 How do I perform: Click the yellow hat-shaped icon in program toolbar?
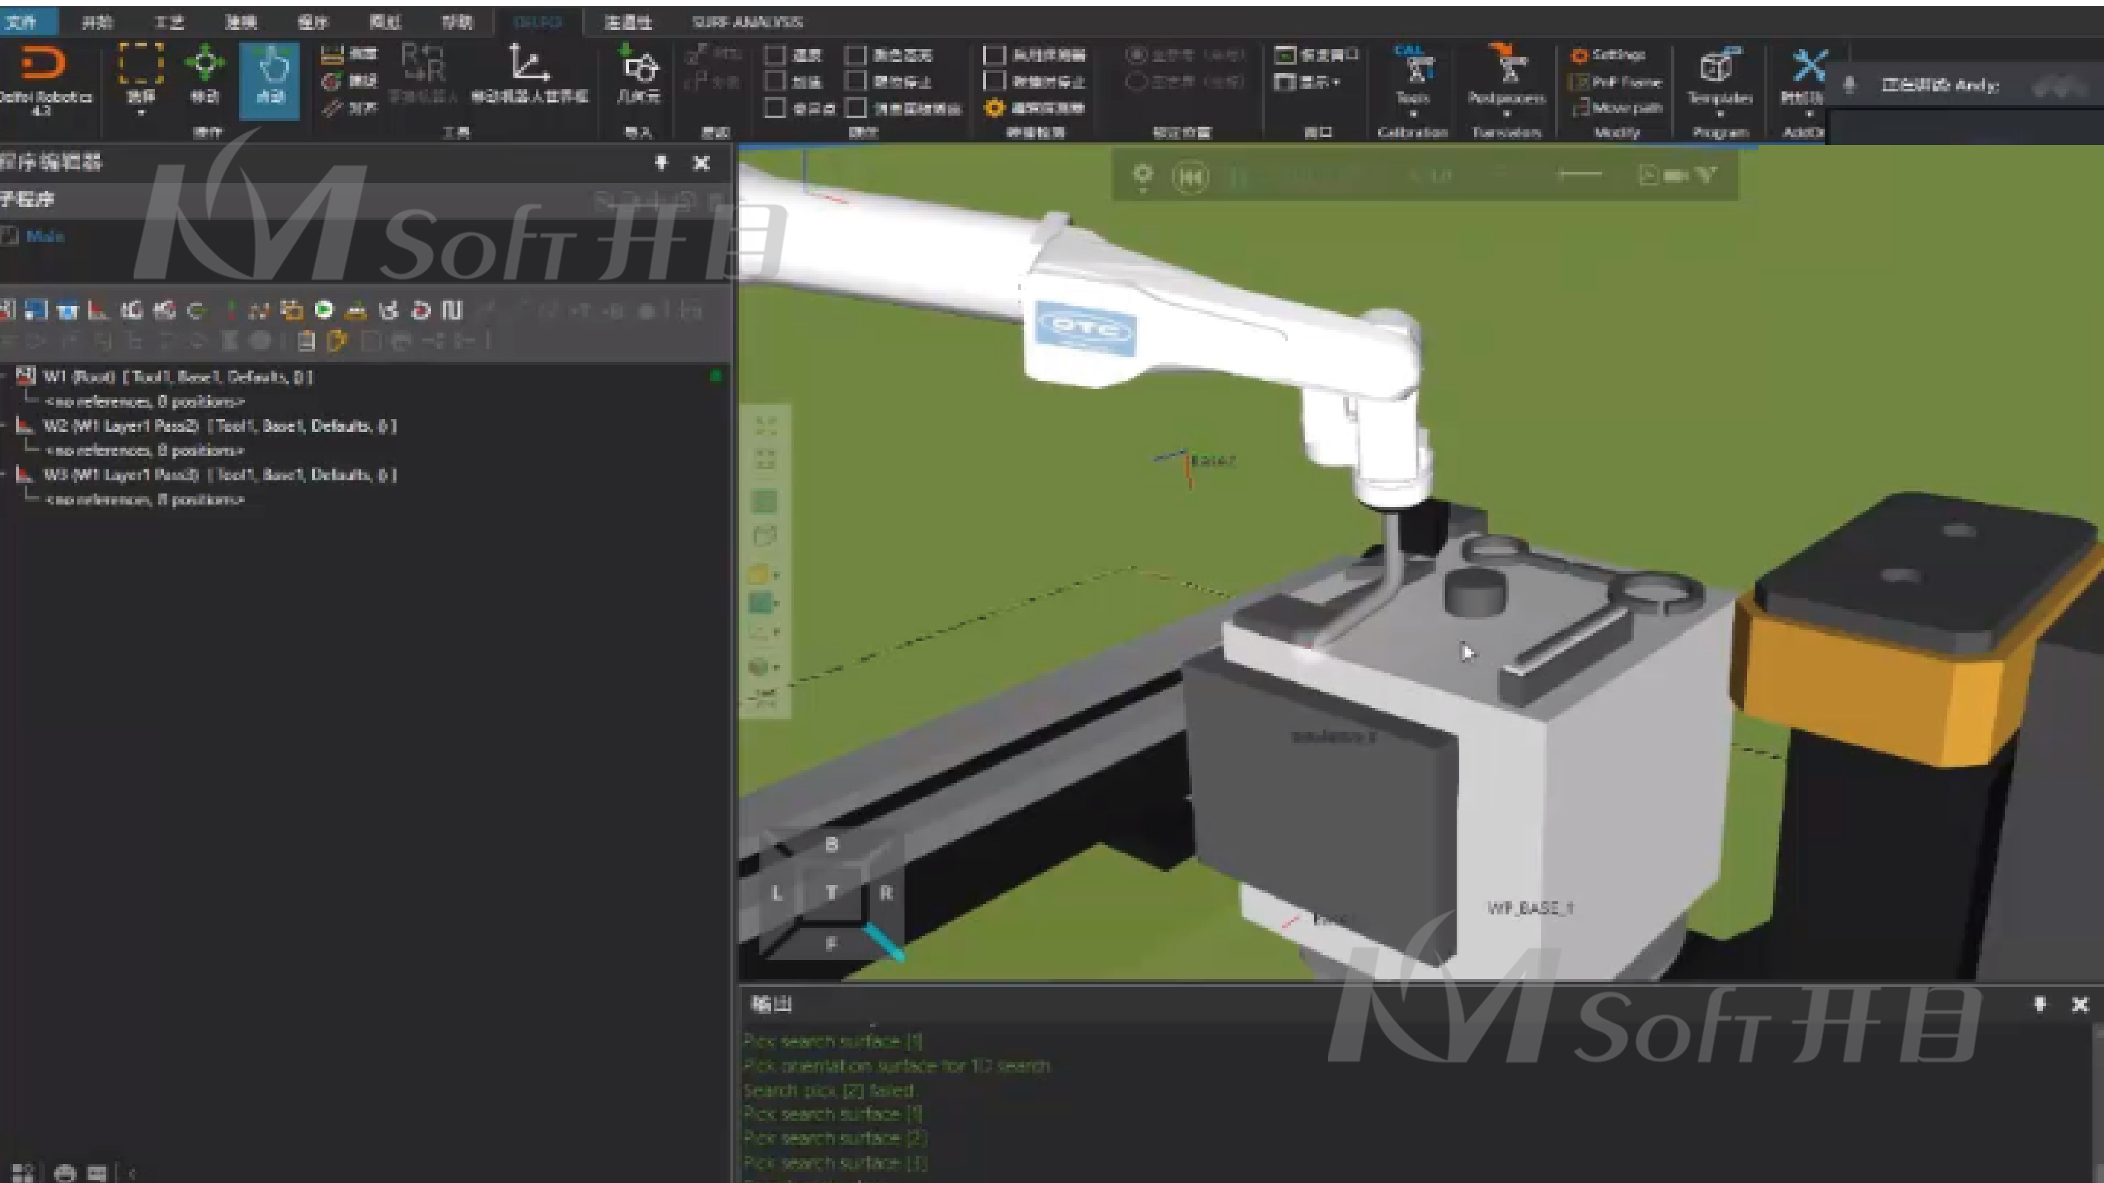(x=355, y=310)
